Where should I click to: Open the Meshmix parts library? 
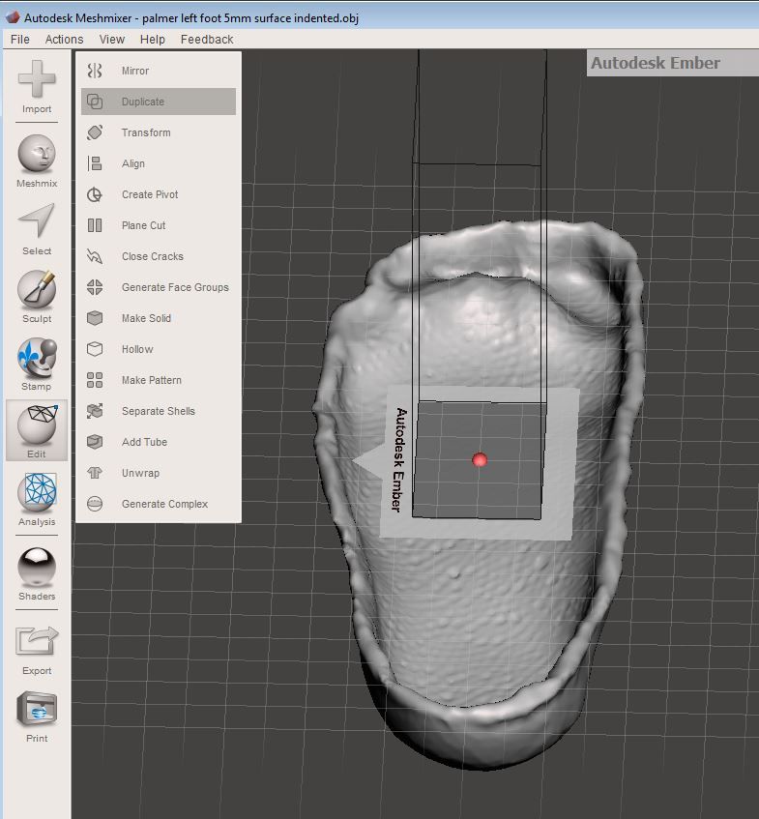[x=37, y=161]
